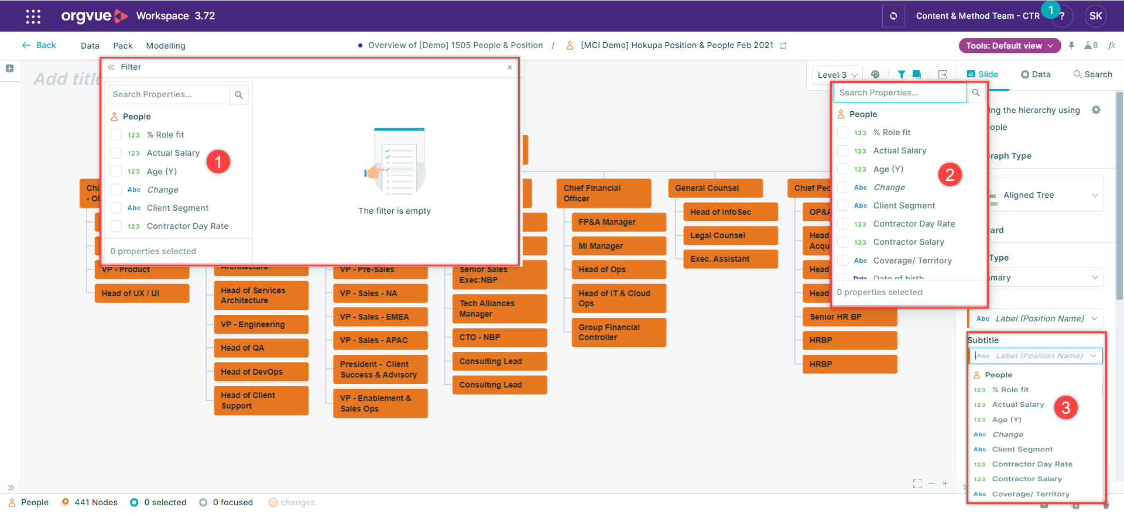Click the teal stacked squares icon
The image size is (1124, 514).
(x=917, y=74)
